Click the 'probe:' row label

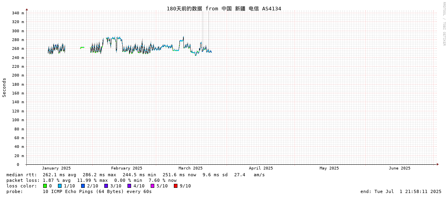14,191
